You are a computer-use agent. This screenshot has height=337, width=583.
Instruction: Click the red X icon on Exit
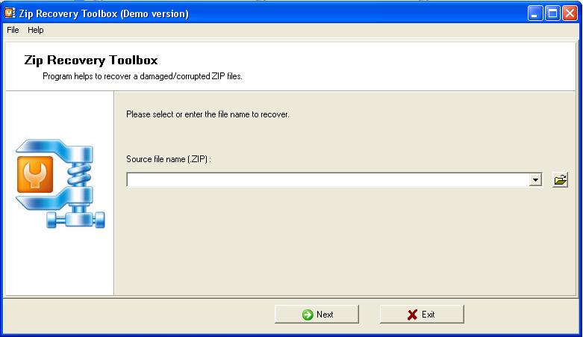click(412, 315)
